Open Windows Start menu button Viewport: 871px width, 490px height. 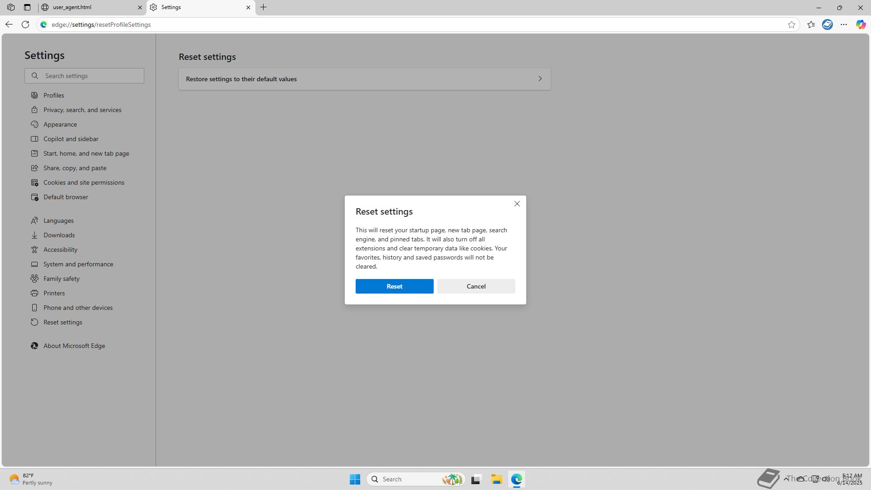coord(355,479)
